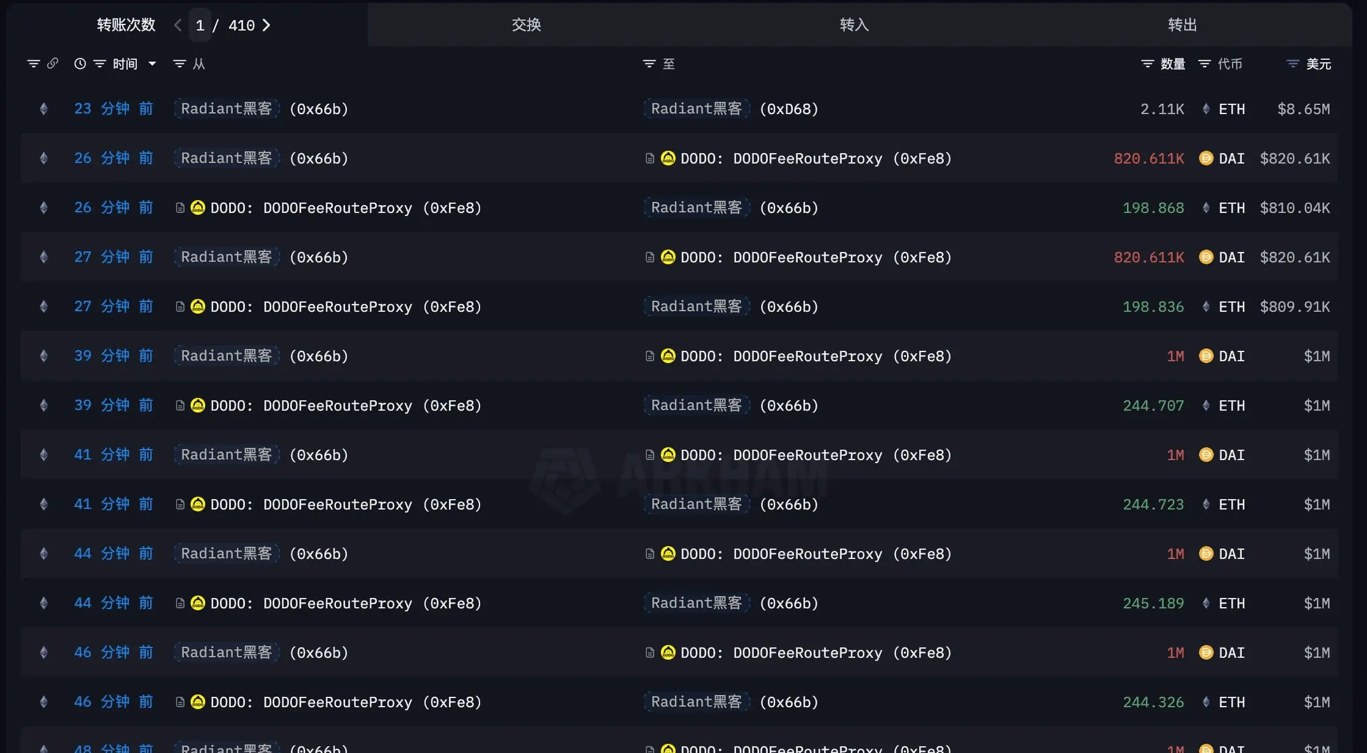This screenshot has height=753, width=1367.
Task: Open the 41 分钟 前 link in the 244.723 row
Action: (x=114, y=504)
